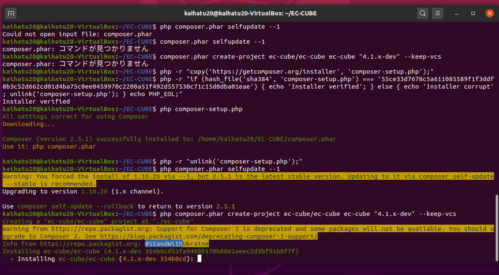Close the terminal window
The image size is (499, 275).
point(489,13)
